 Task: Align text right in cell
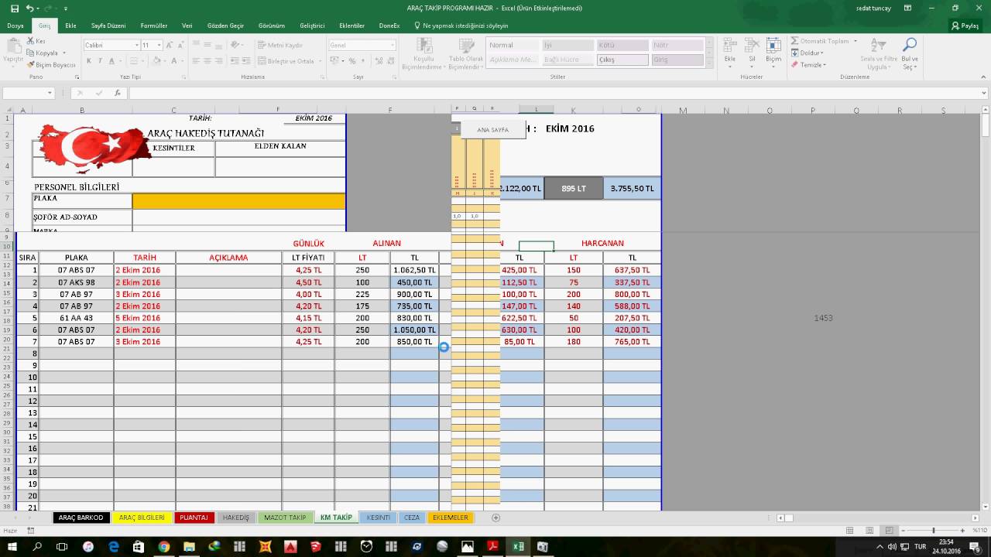218,61
